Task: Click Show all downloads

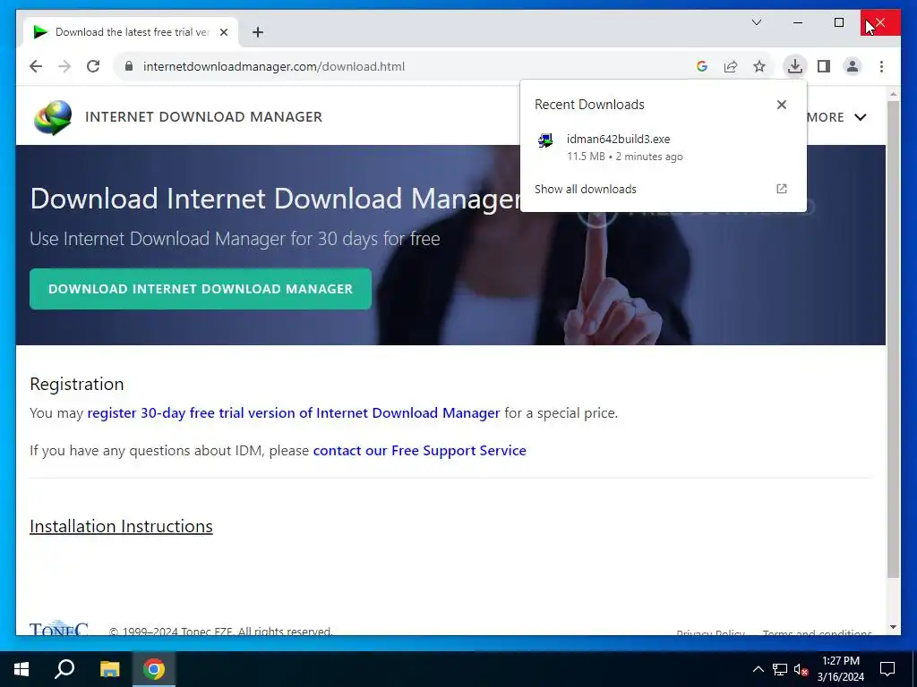Action: point(586,189)
